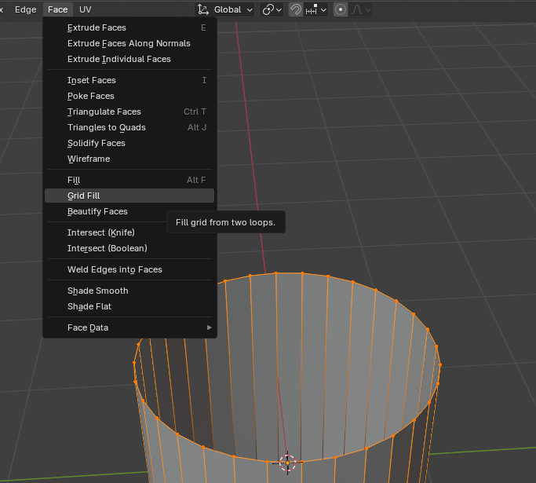Apply Shade Smooth
Viewport: 536px width, 483px height.
pos(129,291)
